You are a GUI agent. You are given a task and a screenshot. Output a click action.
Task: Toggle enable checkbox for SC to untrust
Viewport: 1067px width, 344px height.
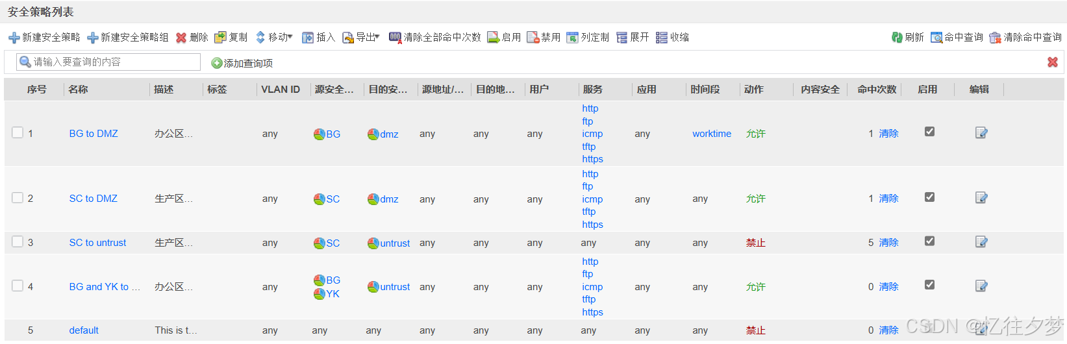pos(929,241)
